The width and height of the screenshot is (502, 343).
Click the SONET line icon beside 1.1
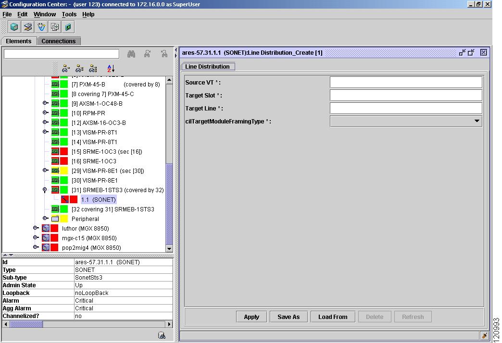pyautogui.click(x=64, y=200)
